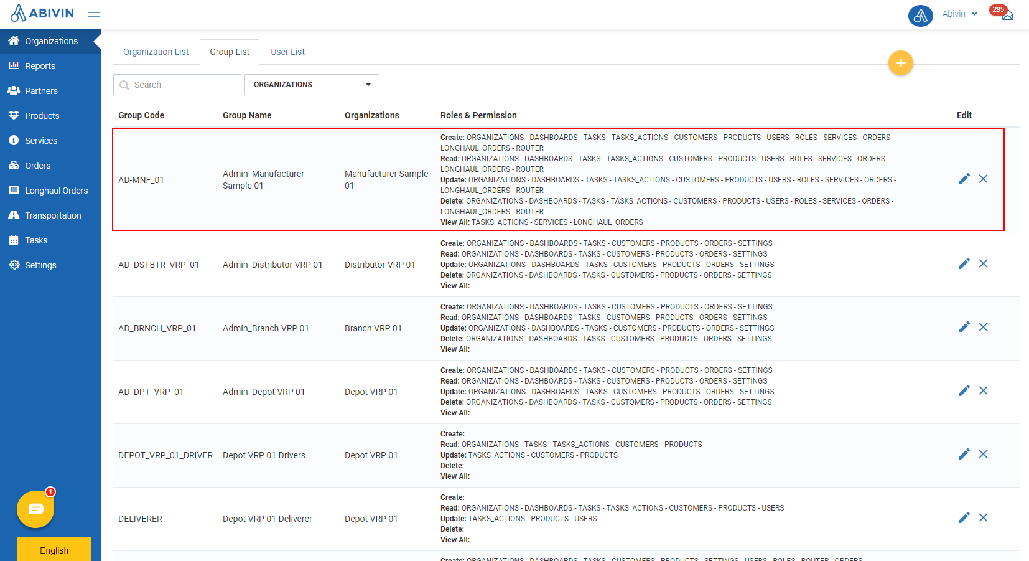Open Tasks from the sidebar
This screenshot has height=561, width=1029.
(x=50, y=240)
